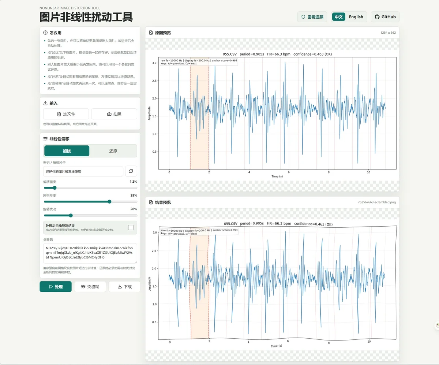Click the small icon at the right edge

point(437,325)
